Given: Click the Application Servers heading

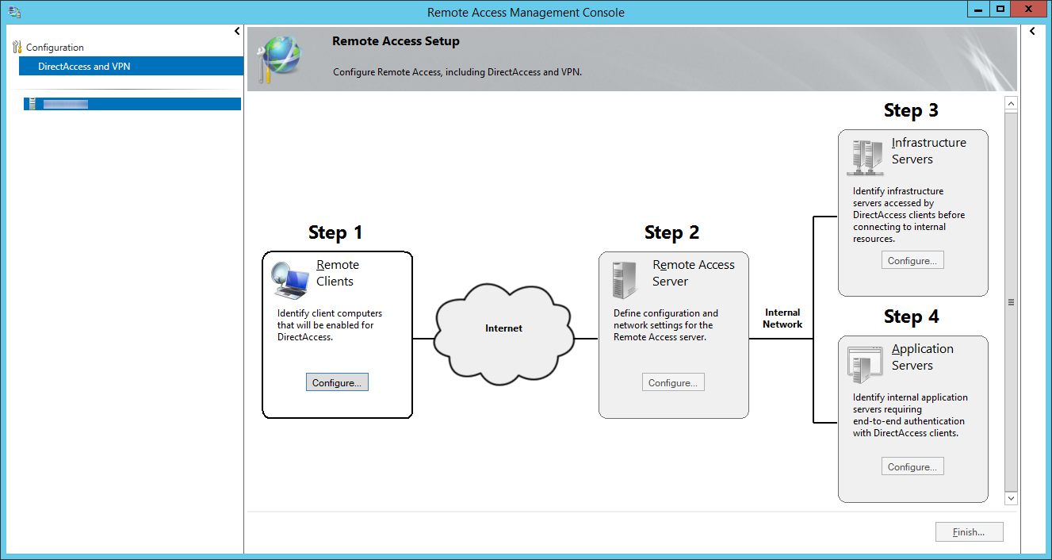Looking at the screenshot, I should click(x=923, y=357).
